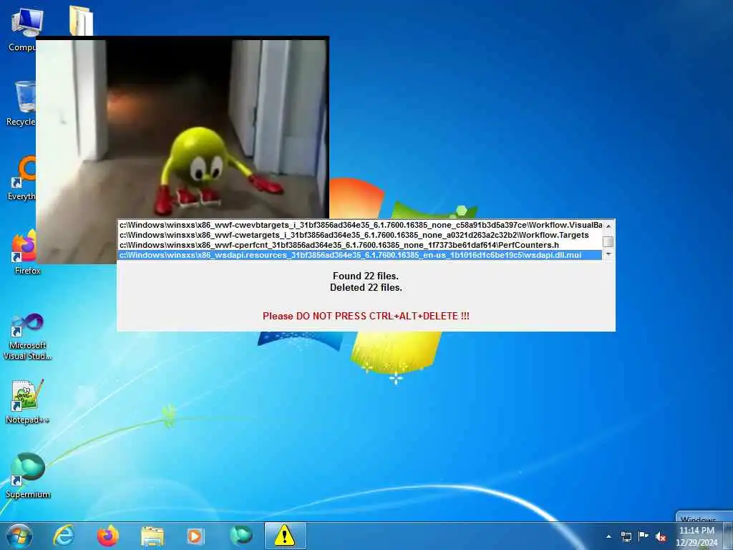
Task: Click the file list scrollbar thumb
Action: click(x=608, y=242)
